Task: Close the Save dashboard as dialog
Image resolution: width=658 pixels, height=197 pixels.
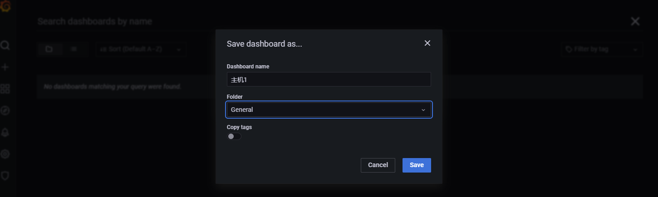Action: pos(427,43)
